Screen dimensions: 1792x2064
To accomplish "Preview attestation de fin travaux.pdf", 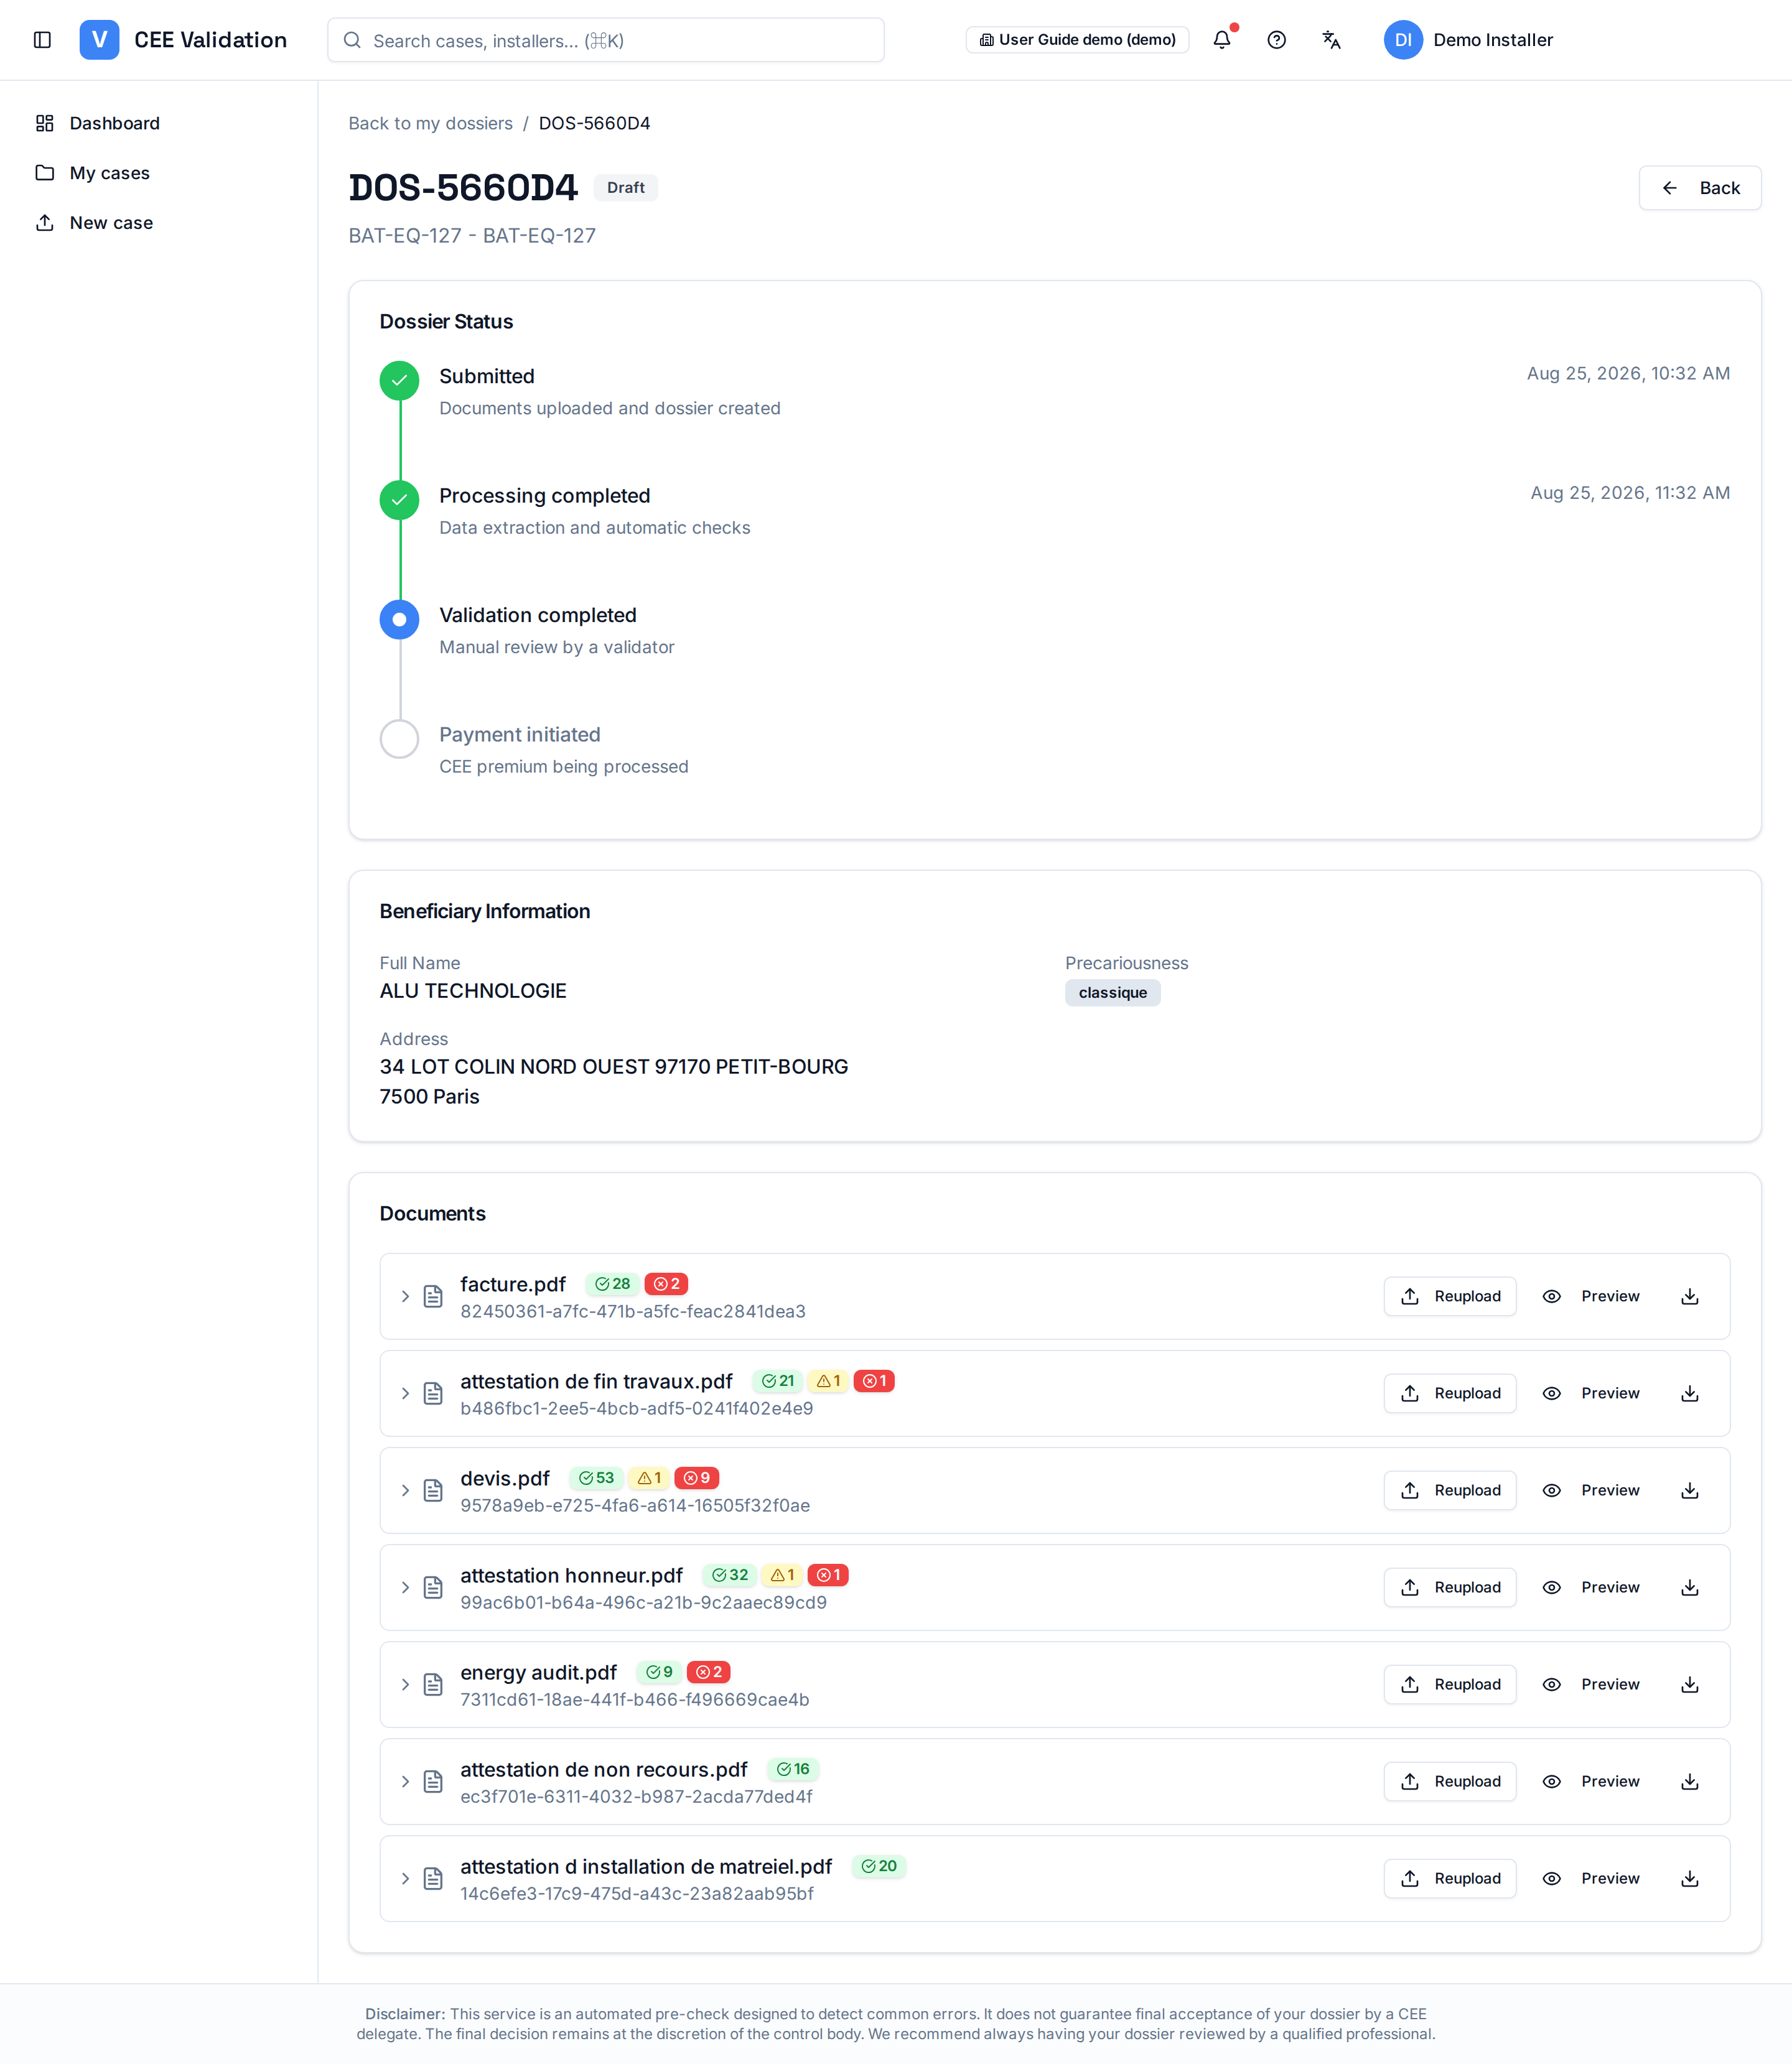I will coord(1592,1393).
